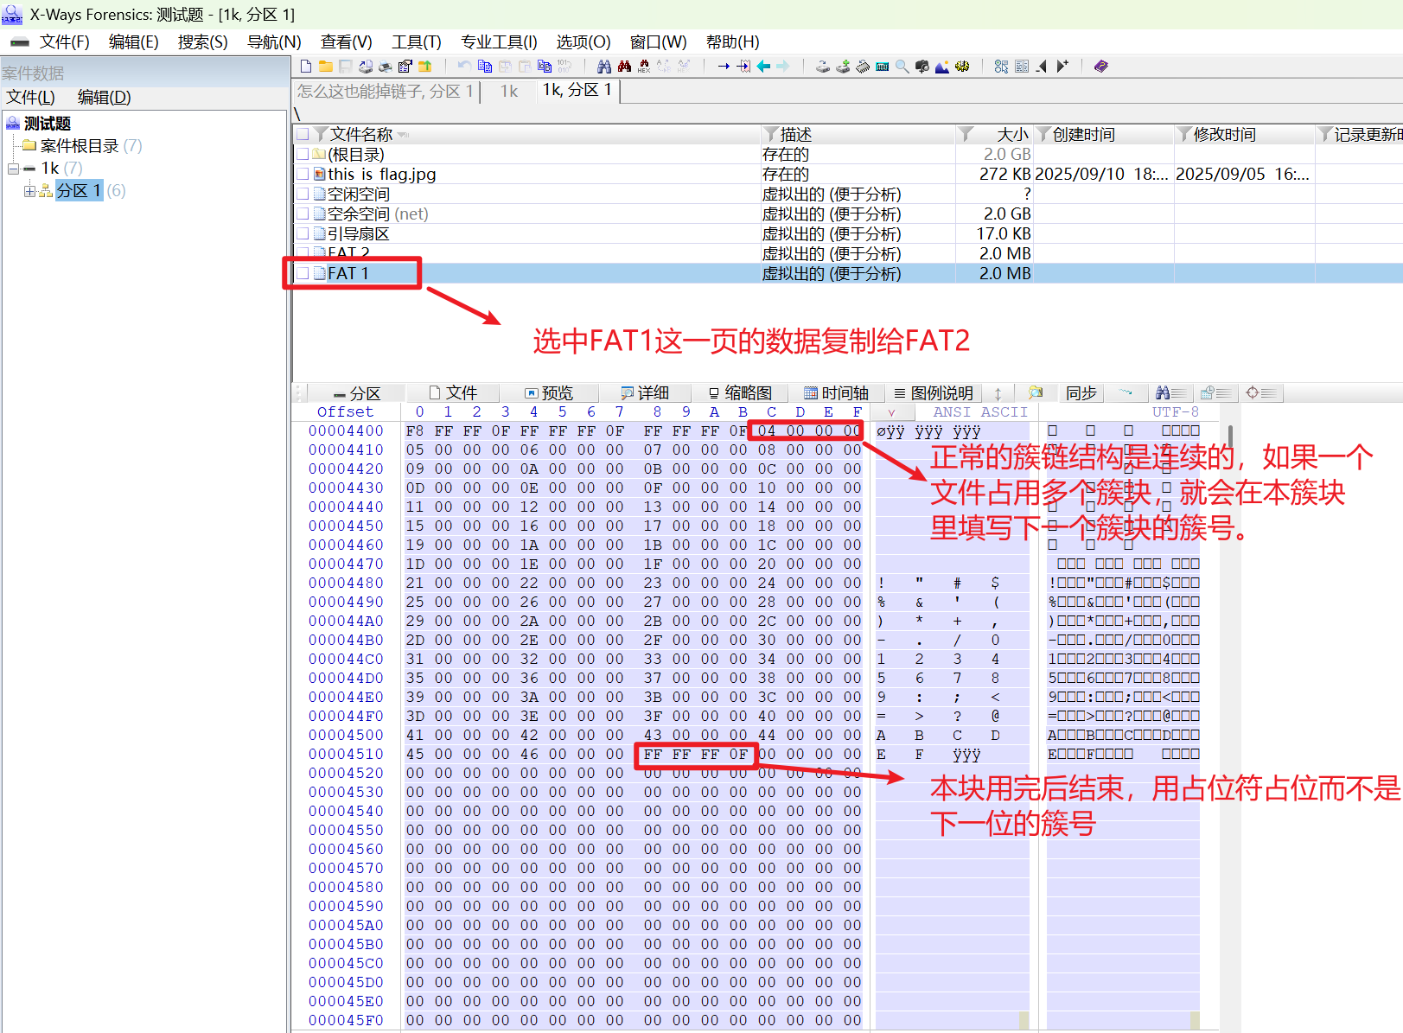Click the blue back arrow icon
Viewport: 1403px width, 1033px height.
coord(763,67)
